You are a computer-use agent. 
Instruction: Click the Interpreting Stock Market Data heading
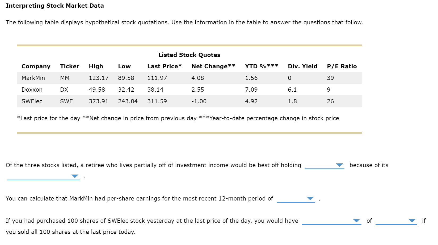click(55, 6)
